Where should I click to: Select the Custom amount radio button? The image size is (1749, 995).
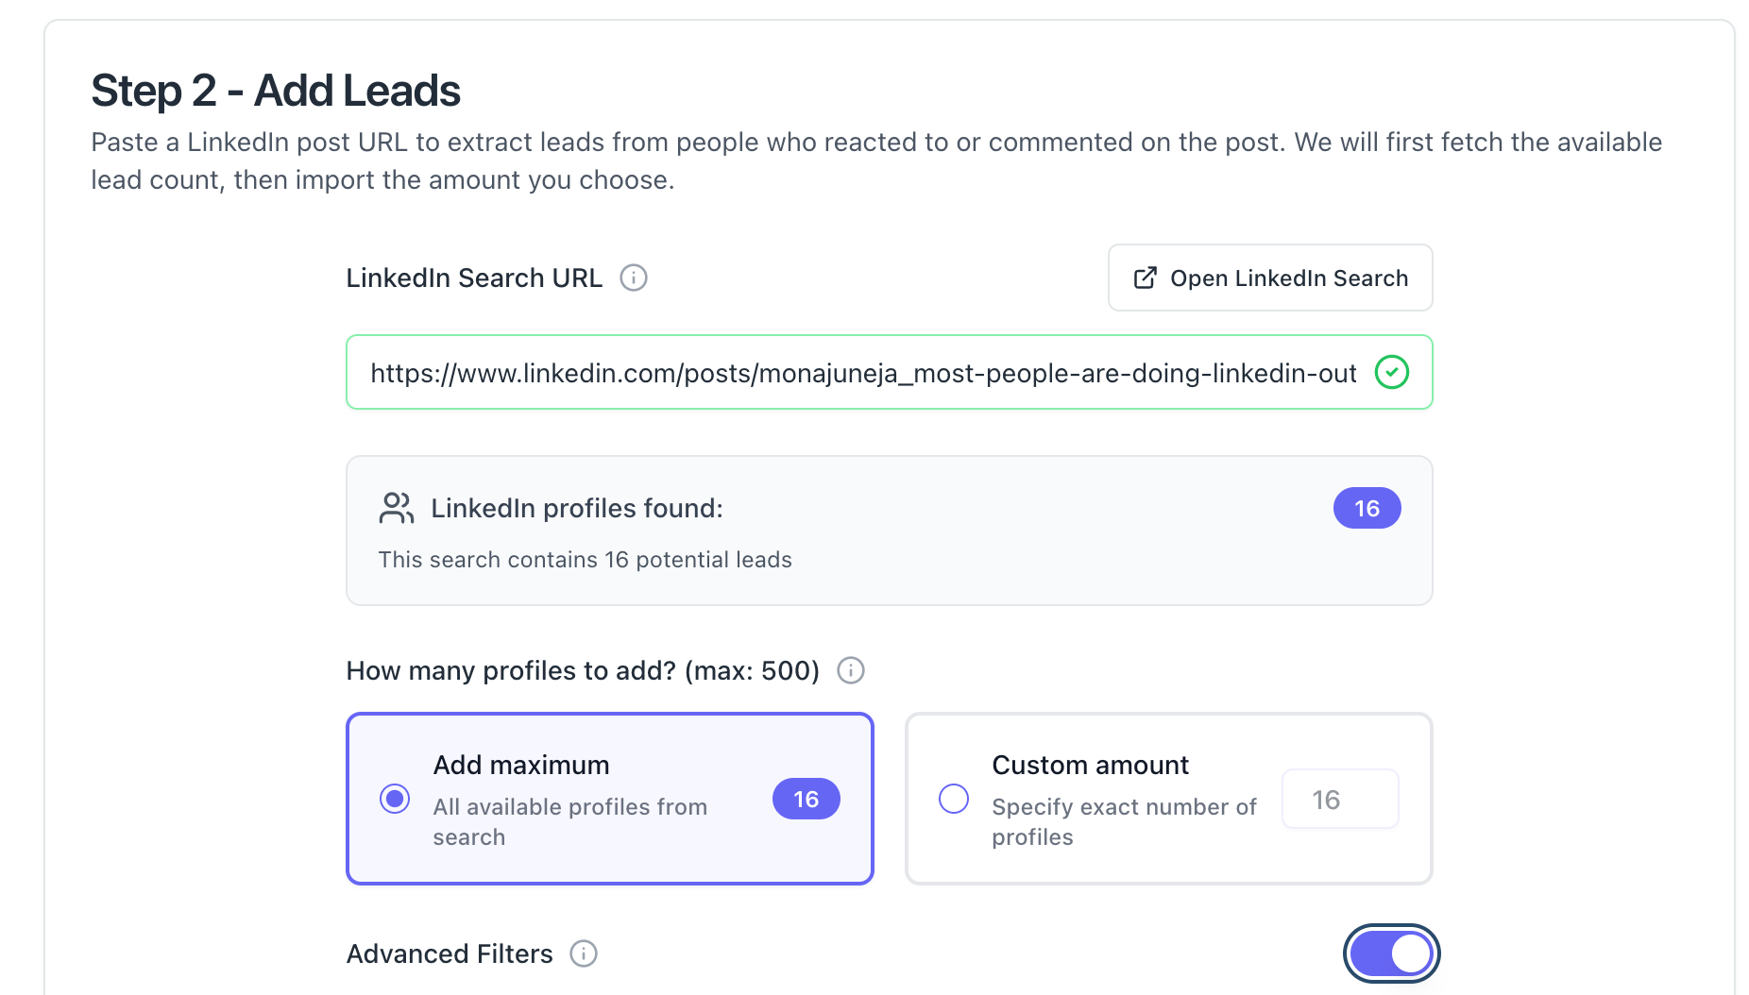954,799
